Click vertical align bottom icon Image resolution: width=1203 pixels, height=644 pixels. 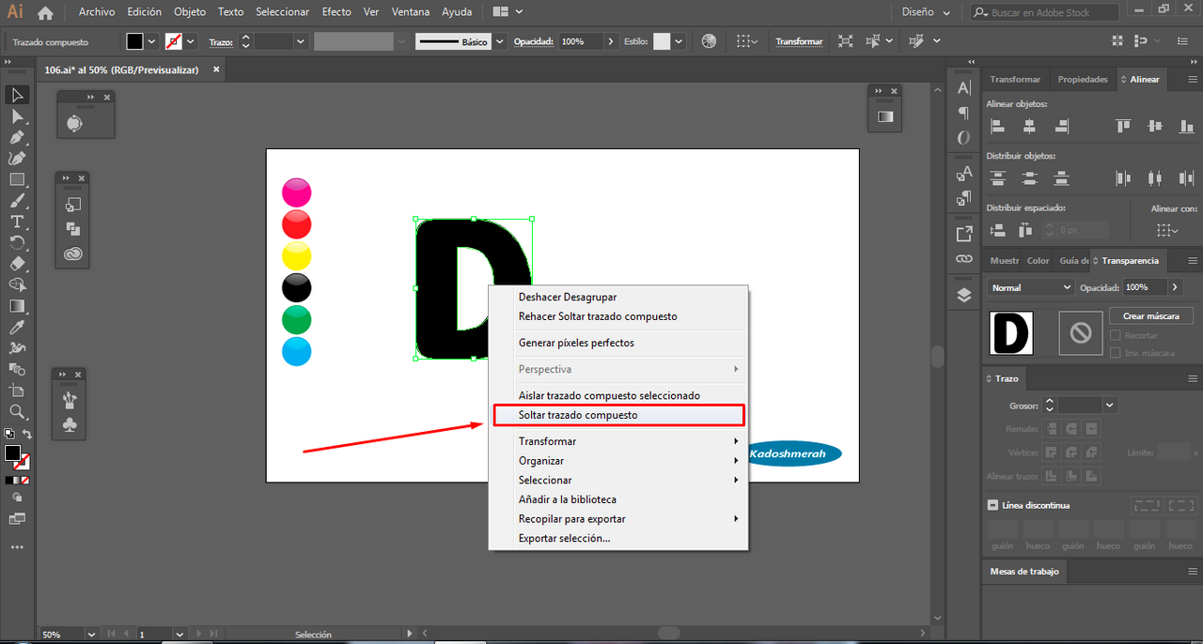[x=1187, y=126]
